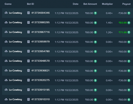Select the 1.40× multiplier value
This screenshot has height=104, width=133.
[109, 23]
